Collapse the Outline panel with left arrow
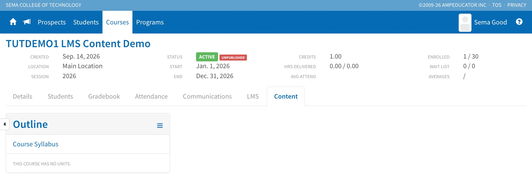 (5, 124)
